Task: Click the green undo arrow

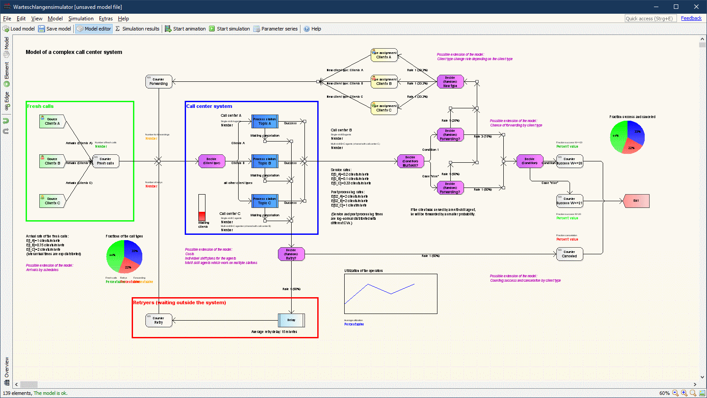Action: (x=6, y=121)
